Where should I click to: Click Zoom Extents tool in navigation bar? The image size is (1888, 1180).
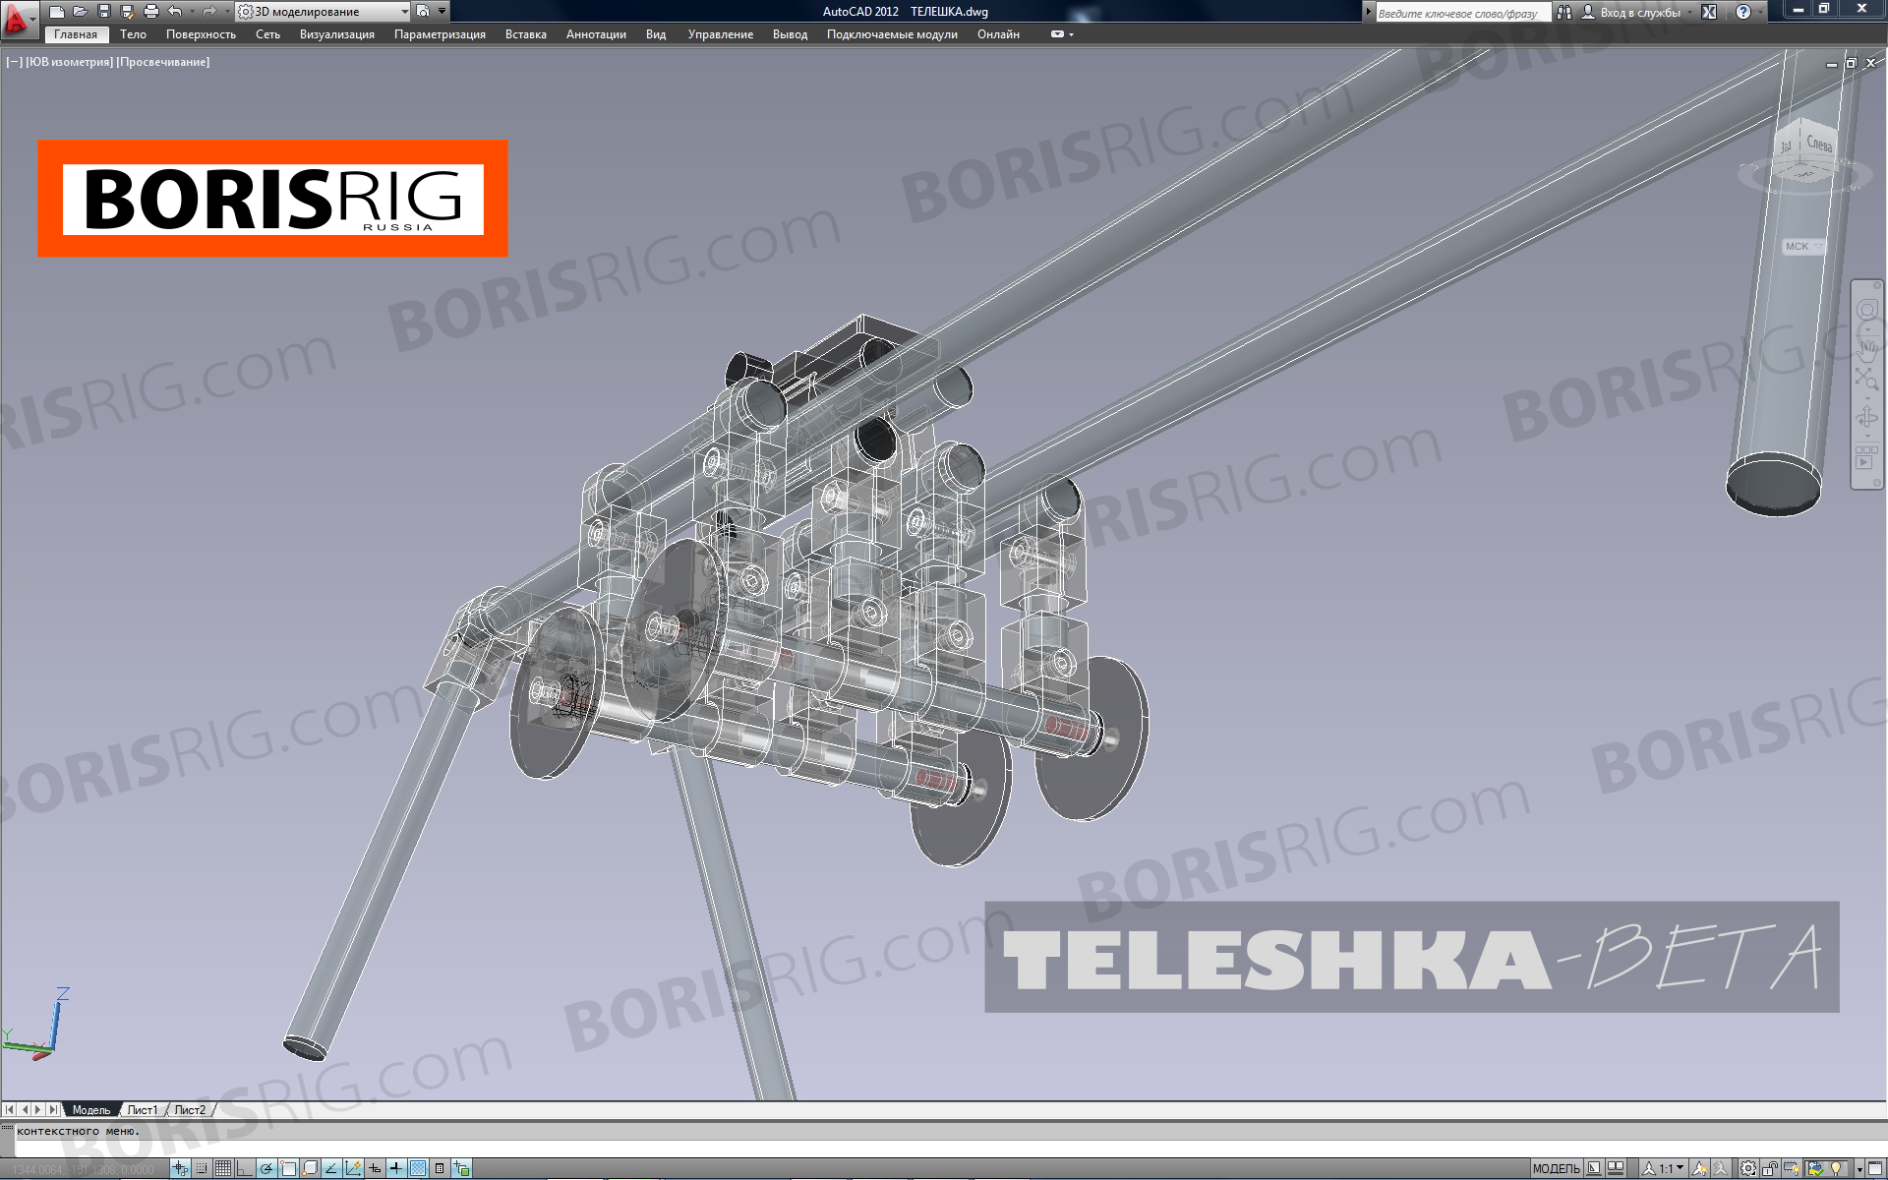pos(1866,379)
